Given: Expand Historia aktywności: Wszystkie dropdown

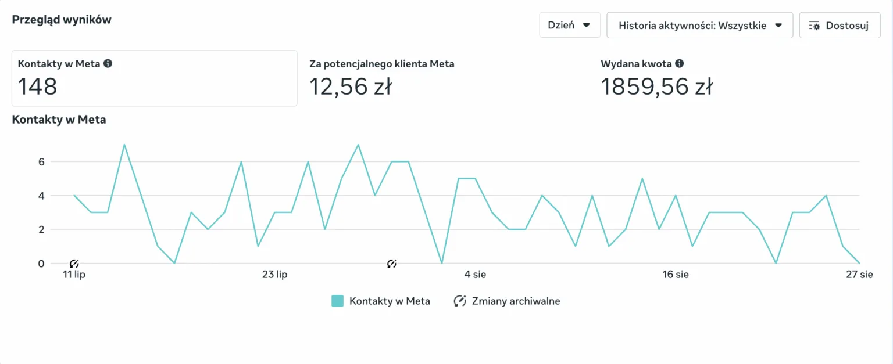Looking at the screenshot, I should pyautogui.click(x=699, y=25).
